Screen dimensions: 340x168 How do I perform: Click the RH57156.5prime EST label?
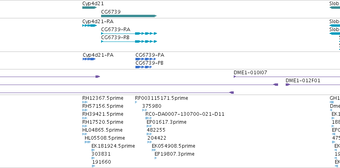click(103, 106)
